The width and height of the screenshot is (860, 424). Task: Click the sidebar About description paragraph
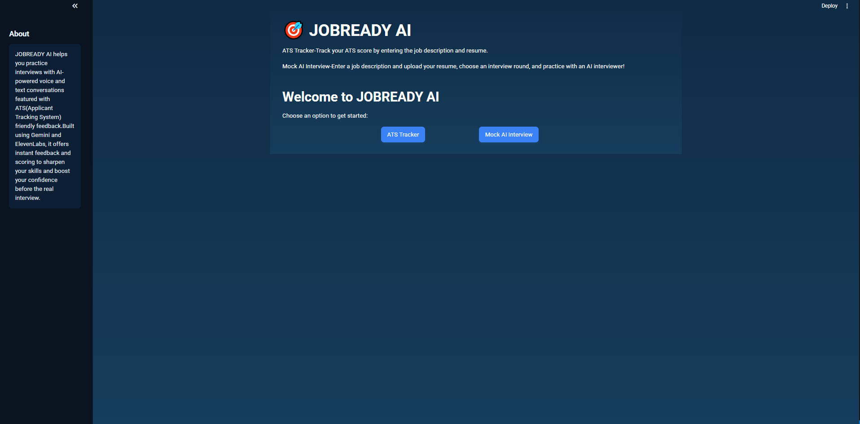click(44, 126)
